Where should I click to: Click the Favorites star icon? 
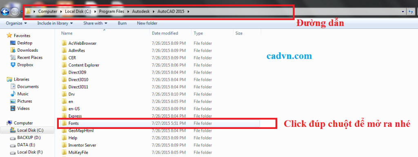(x=9, y=35)
